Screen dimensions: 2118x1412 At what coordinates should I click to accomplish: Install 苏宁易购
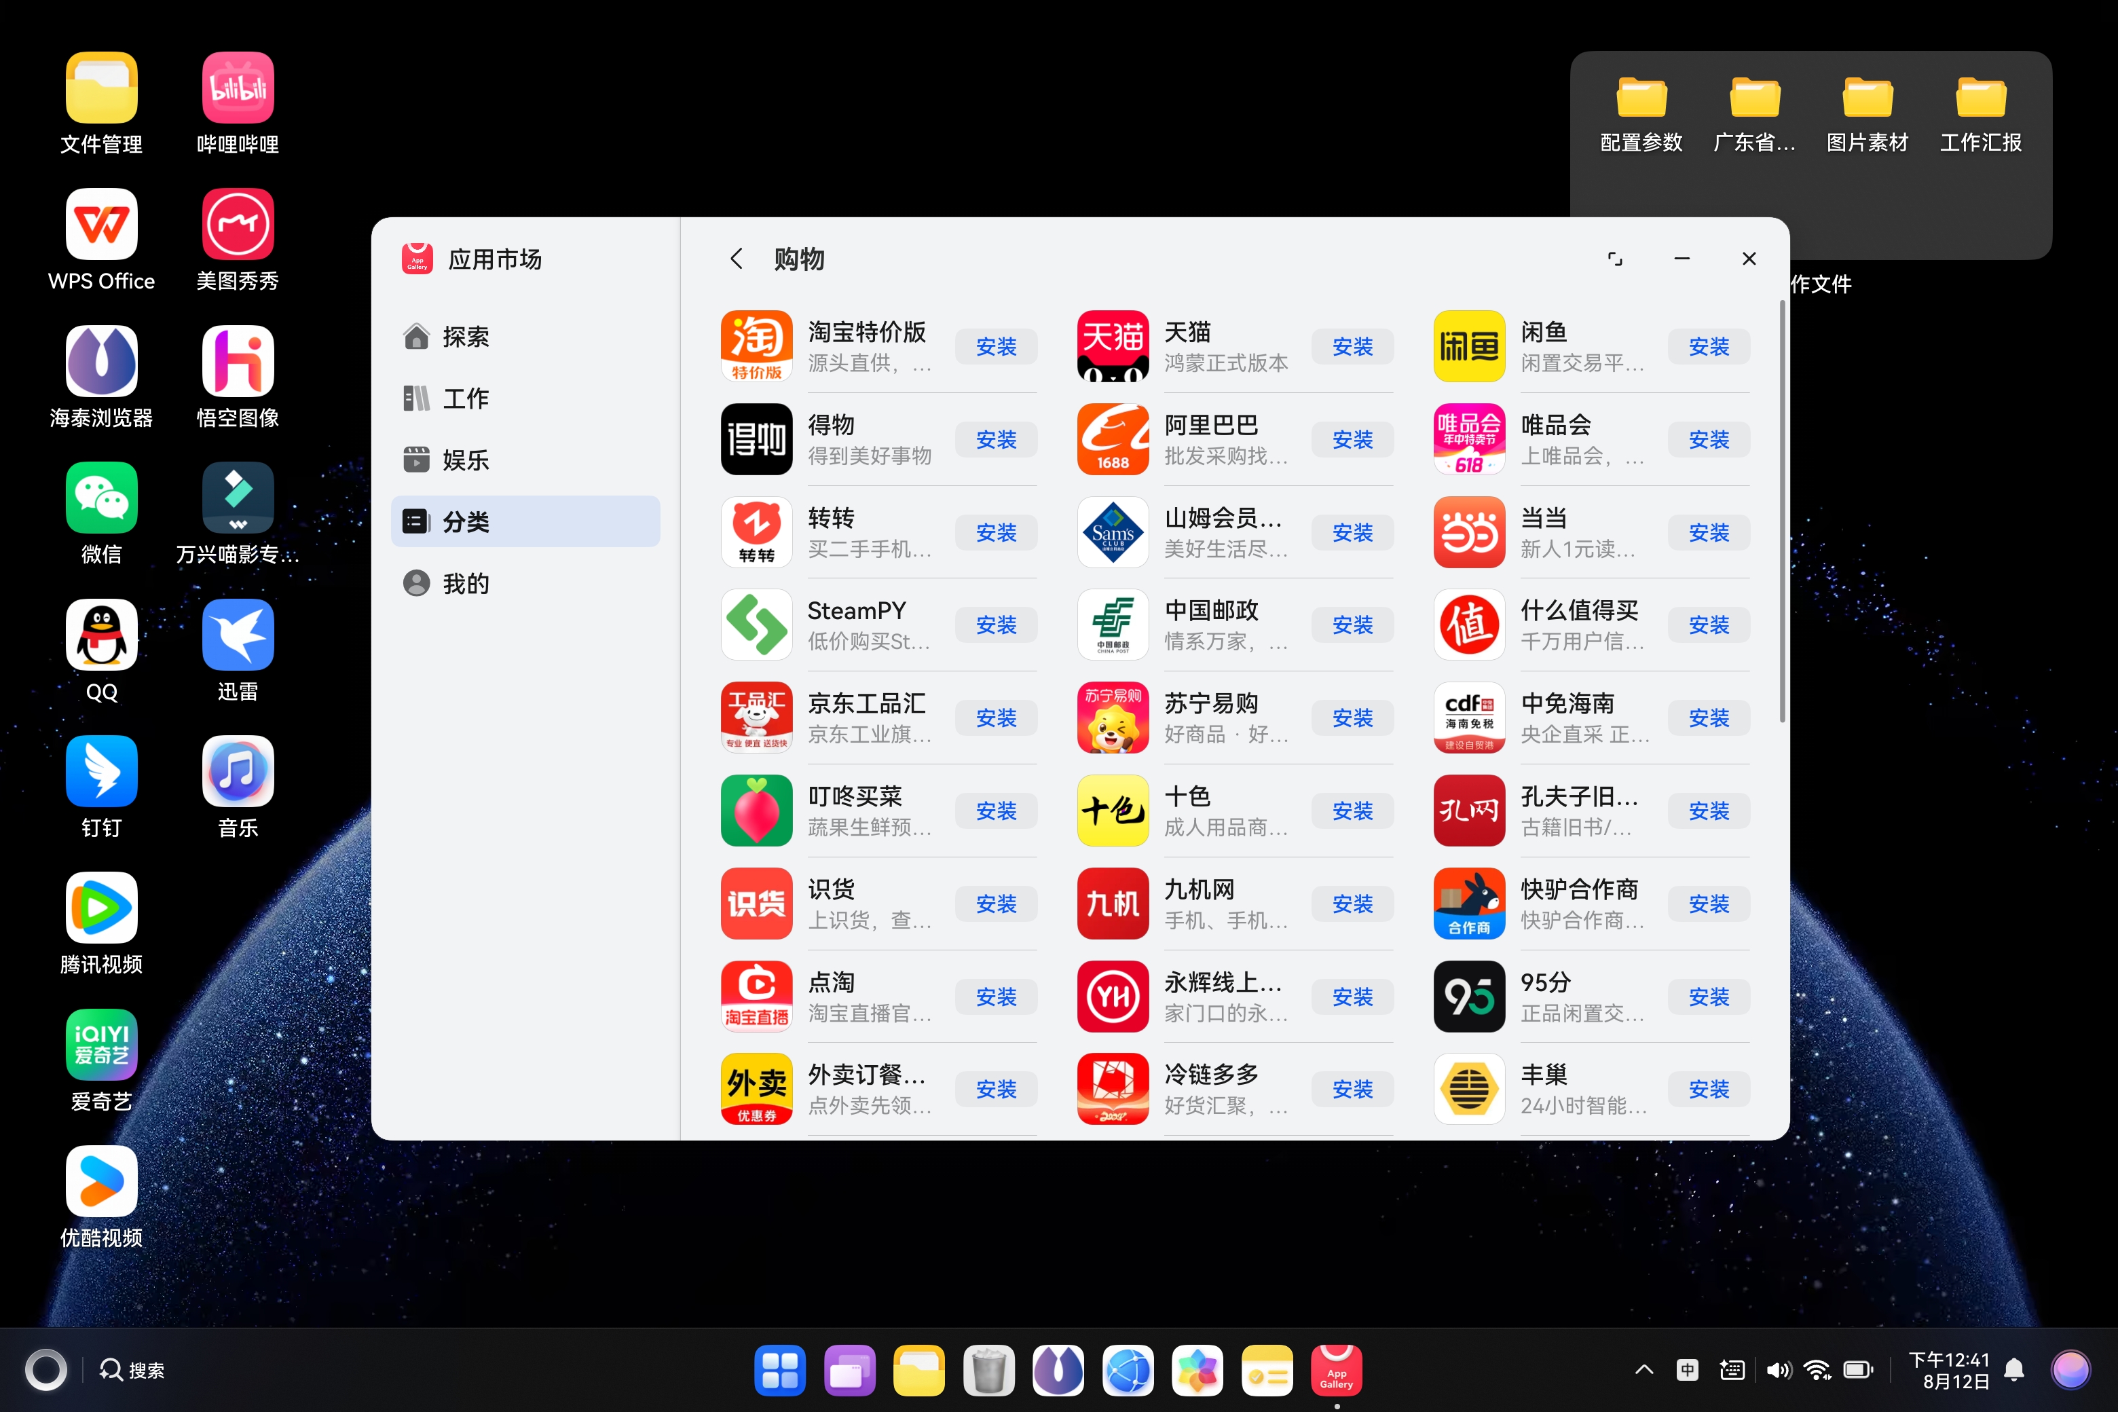pyautogui.click(x=1352, y=718)
